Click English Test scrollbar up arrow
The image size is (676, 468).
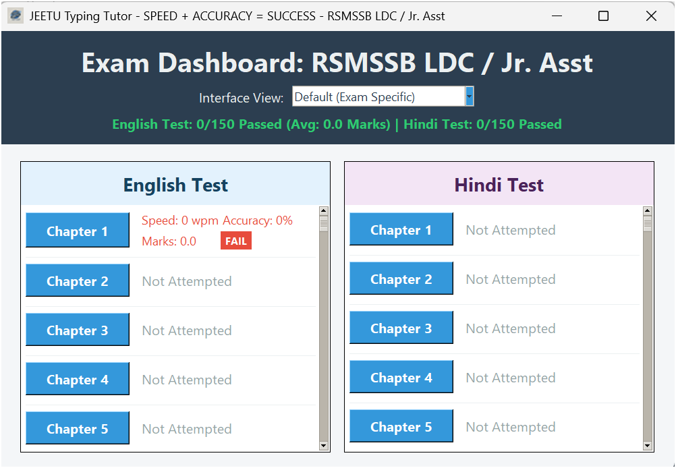point(324,211)
